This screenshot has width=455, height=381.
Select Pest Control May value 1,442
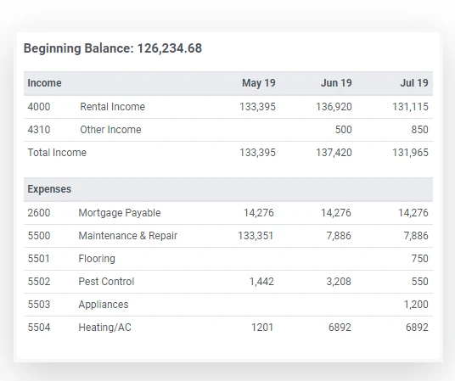click(261, 282)
